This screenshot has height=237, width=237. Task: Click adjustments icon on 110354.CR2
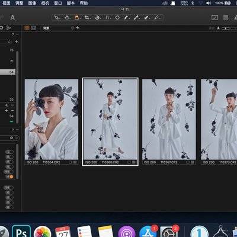point(75,162)
